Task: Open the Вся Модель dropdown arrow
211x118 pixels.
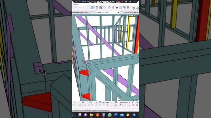Action: tap(130, 102)
